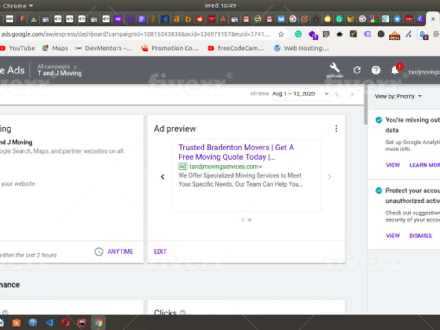Open Ubuntu Software from the dock
440x330 pixels.
pyautogui.click(x=16, y=323)
